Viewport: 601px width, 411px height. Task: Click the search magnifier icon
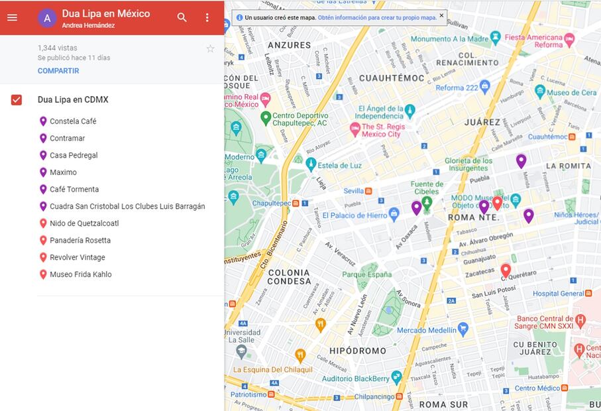point(182,17)
